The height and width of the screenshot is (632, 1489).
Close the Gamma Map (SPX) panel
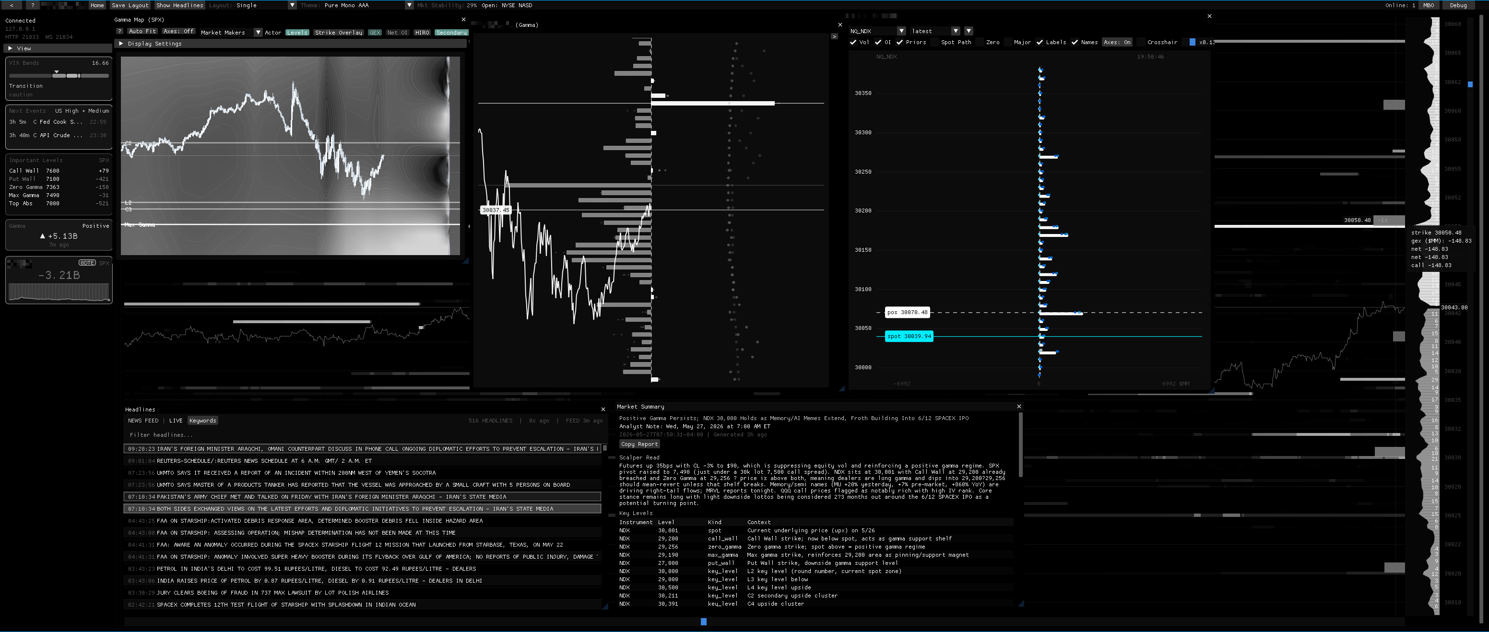click(x=463, y=20)
